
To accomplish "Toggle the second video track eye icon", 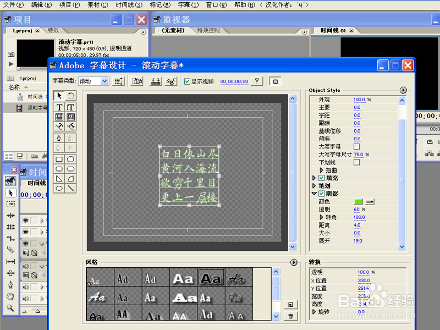I will tap(25, 232).
